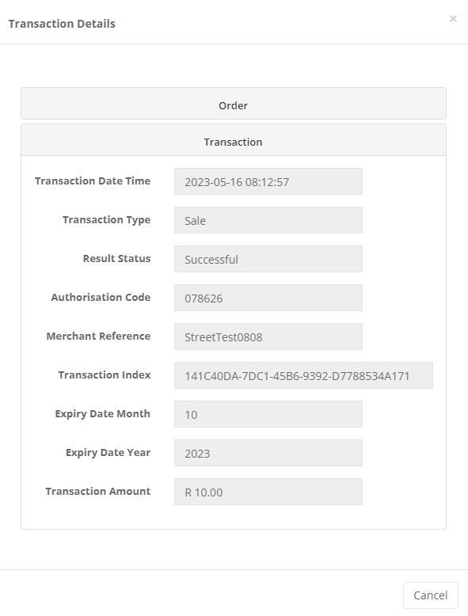Image resolution: width=468 pixels, height=616 pixels.
Task: Select the Transaction Date Time field
Action: [x=268, y=181]
